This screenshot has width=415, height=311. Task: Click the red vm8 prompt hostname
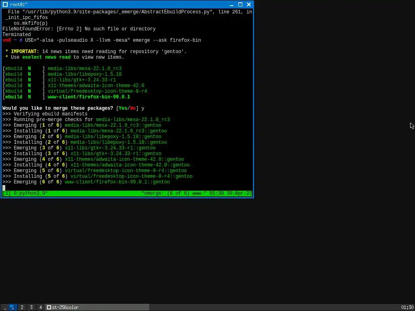click(x=6, y=40)
